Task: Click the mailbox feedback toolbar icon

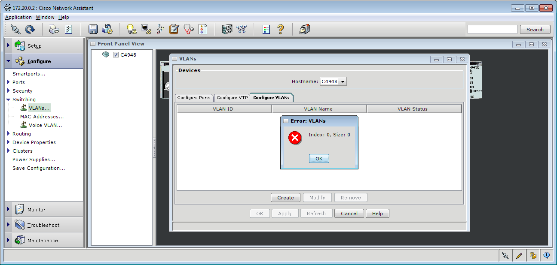Action: [x=305, y=30]
